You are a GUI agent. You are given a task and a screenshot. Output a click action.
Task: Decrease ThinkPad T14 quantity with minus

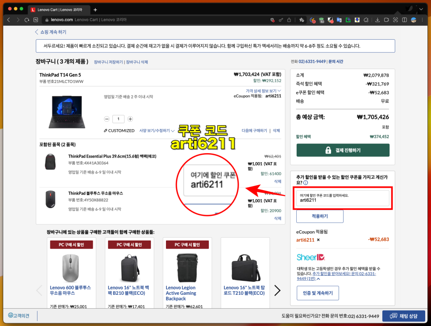(107, 119)
